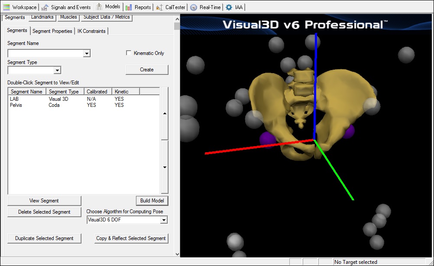This screenshot has width=434, height=266.
Task: Click Copy & Reflect Selected Segment
Action: (x=131, y=238)
